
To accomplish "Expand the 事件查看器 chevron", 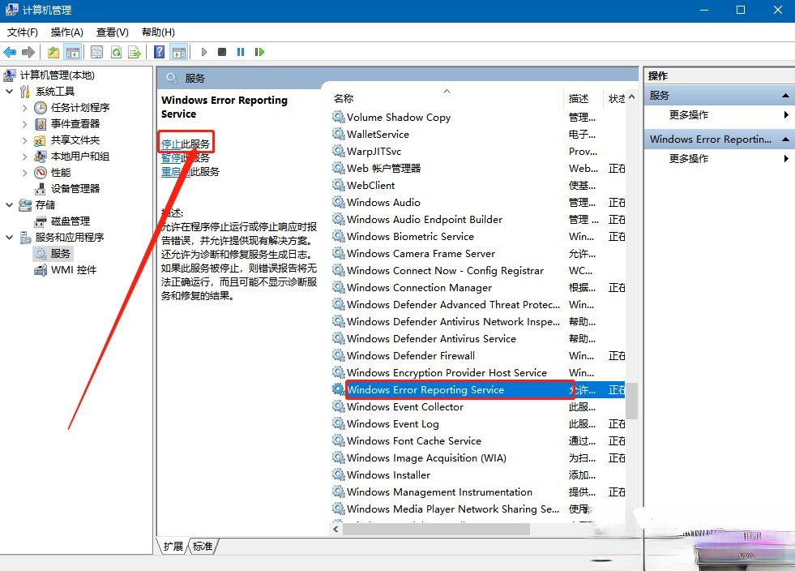I will tap(25, 124).
